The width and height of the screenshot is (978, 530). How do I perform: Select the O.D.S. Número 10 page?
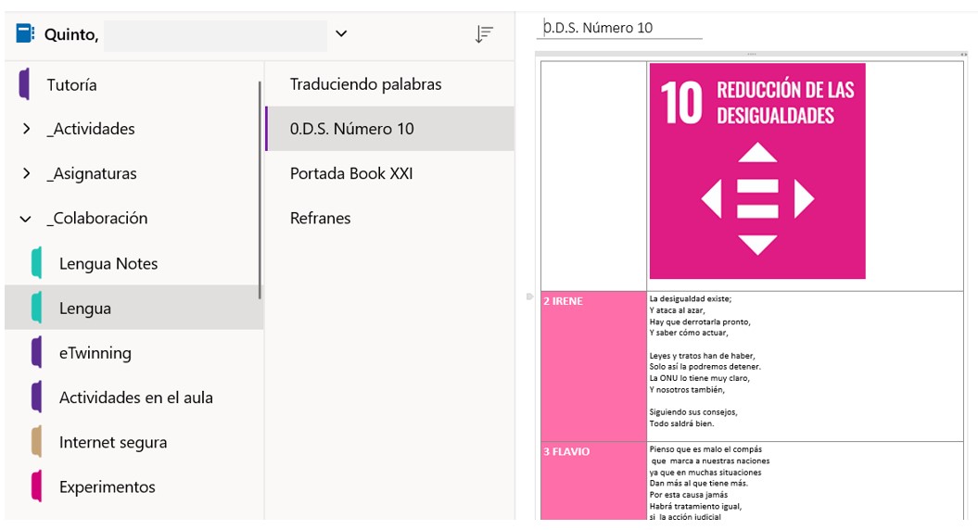pyautogui.click(x=390, y=129)
